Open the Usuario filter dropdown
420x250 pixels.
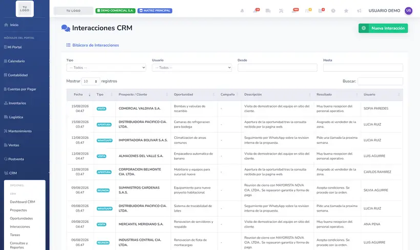[x=192, y=68]
